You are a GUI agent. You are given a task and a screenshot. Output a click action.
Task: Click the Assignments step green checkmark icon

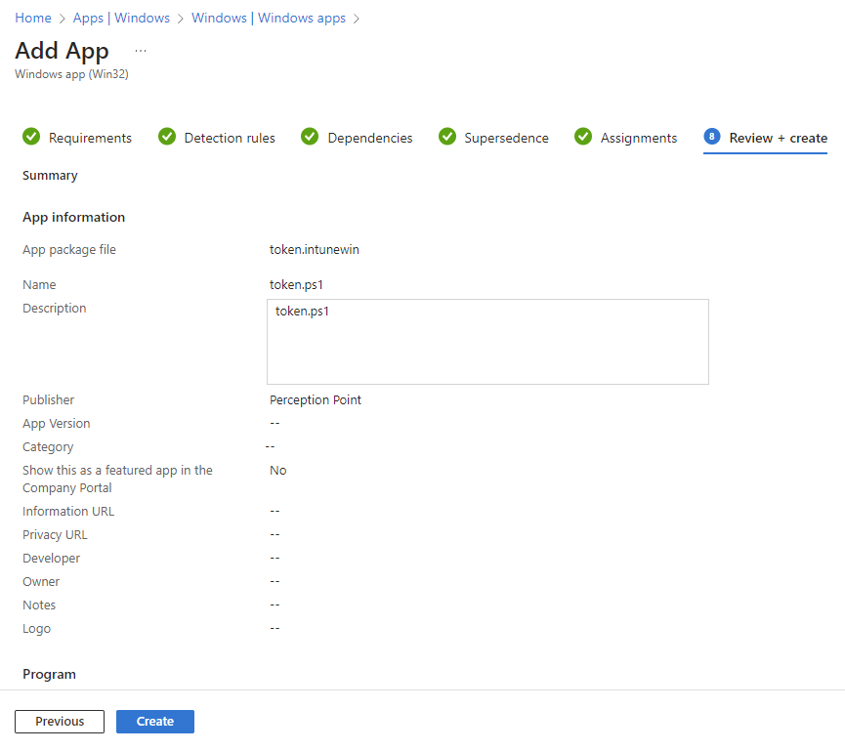tap(583, 137)
